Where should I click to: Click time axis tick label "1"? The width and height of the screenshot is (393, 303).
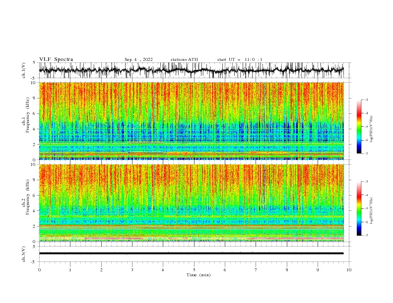(x=70, y=270)
